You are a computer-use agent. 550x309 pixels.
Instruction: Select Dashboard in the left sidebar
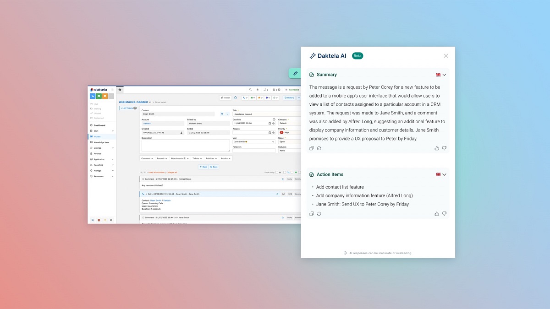pyautogui.click(x=99, y=125)
